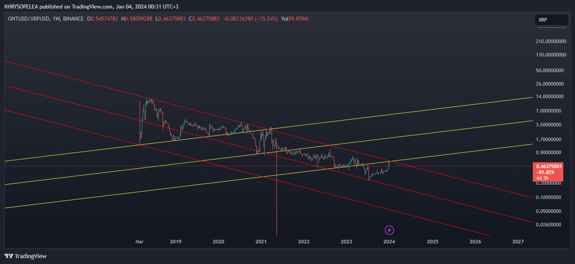Click the 7.00000000 price scale value
The width and height of the screenshot is (575, 264).
(549, 111)
